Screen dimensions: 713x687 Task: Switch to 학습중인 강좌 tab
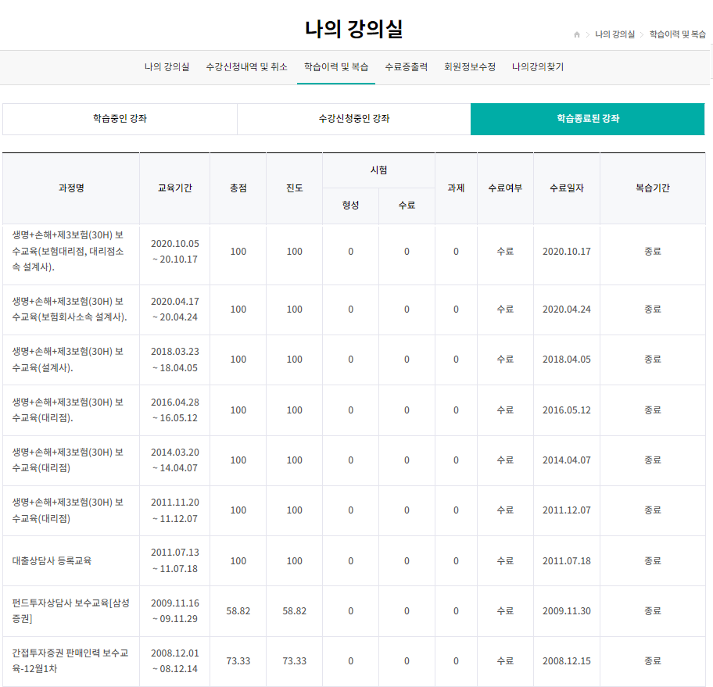pyautogui.click(x=120, y=119)
